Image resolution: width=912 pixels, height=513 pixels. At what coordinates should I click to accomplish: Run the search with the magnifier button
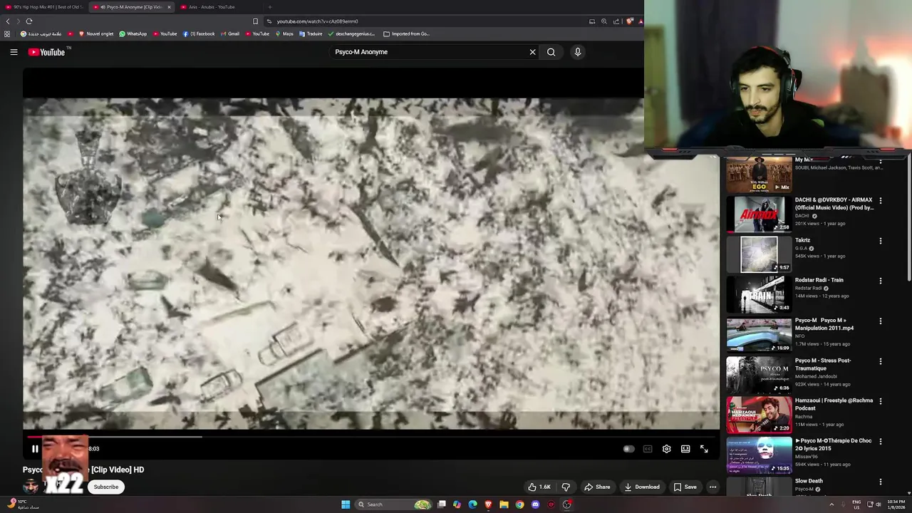click(x=551, y=52)
